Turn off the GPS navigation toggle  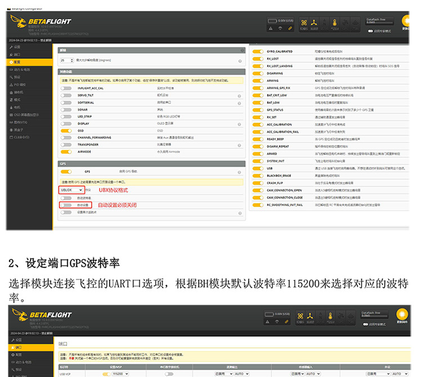(66, 171)
